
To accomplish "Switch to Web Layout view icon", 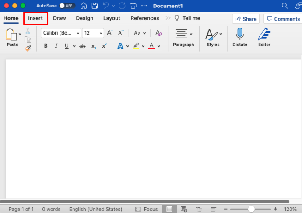I will (x=184, y=209).
